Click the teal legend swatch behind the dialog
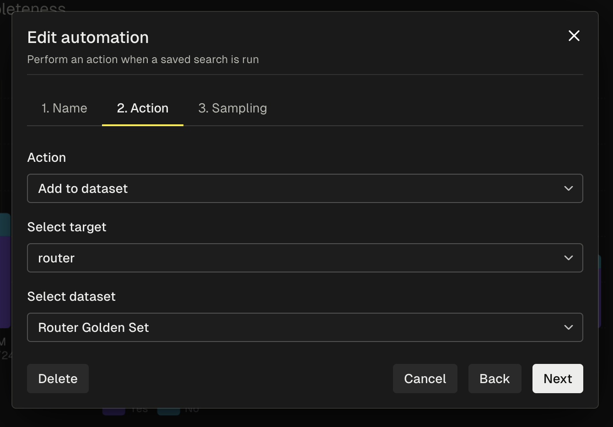The width and height of the screenshot is (613, 427). coord(168,411)
